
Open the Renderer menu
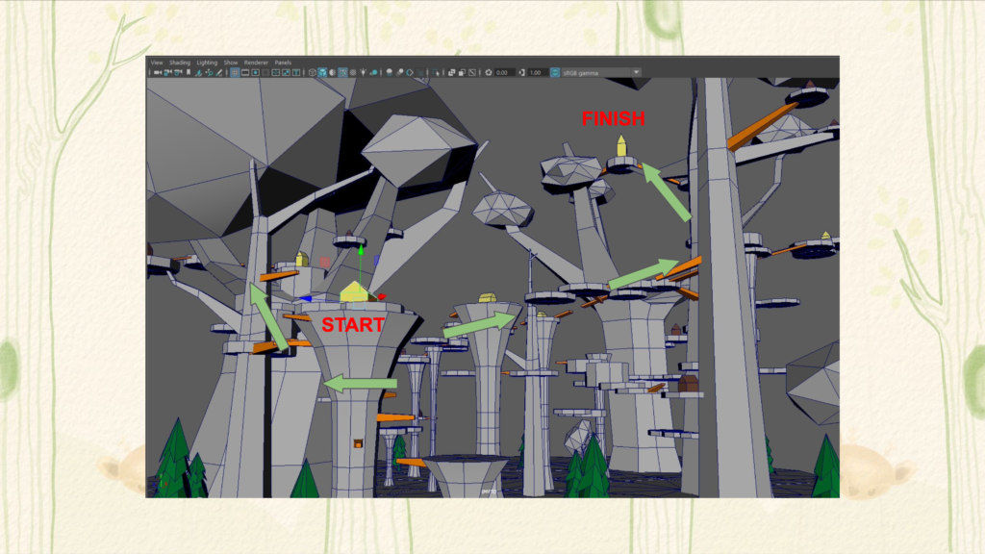coord(256,63)
